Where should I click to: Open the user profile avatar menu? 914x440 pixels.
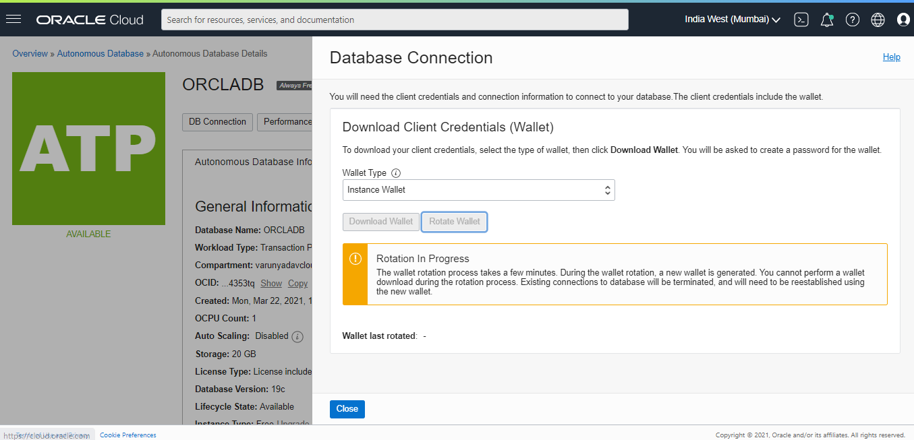(x=903, y=20)
